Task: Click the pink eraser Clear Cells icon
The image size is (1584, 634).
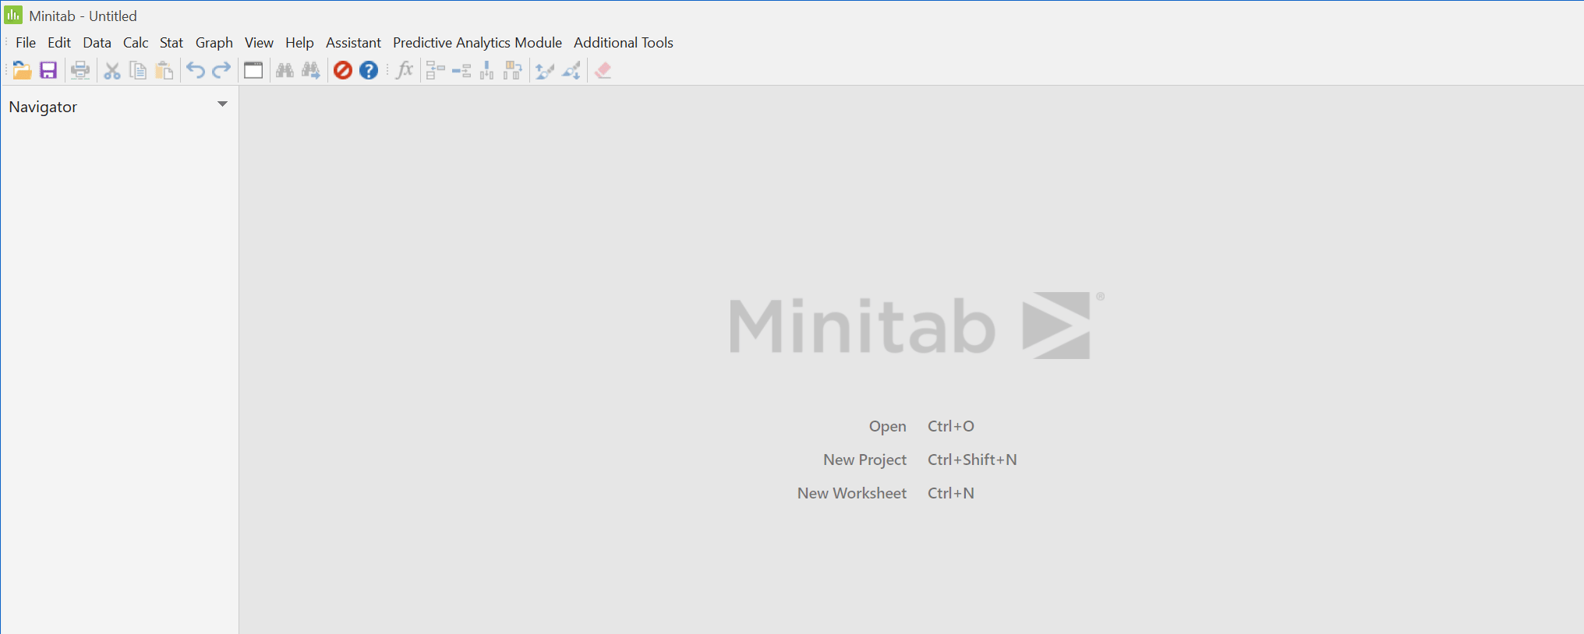Action: click(603, 70)
